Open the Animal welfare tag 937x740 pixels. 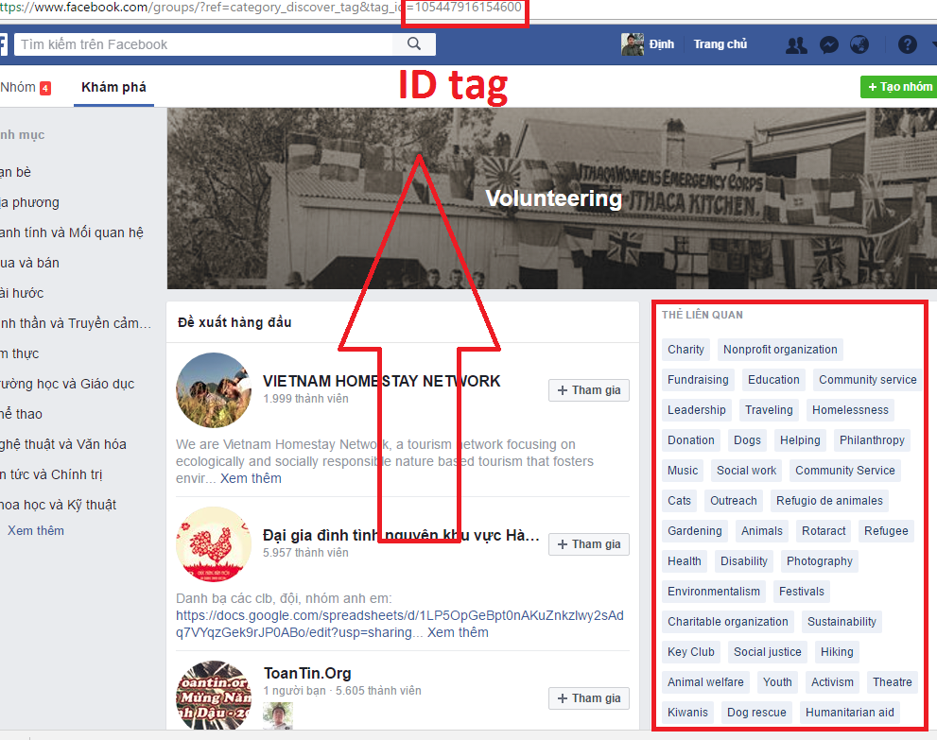pyautogui.click(x=705, y=682)
